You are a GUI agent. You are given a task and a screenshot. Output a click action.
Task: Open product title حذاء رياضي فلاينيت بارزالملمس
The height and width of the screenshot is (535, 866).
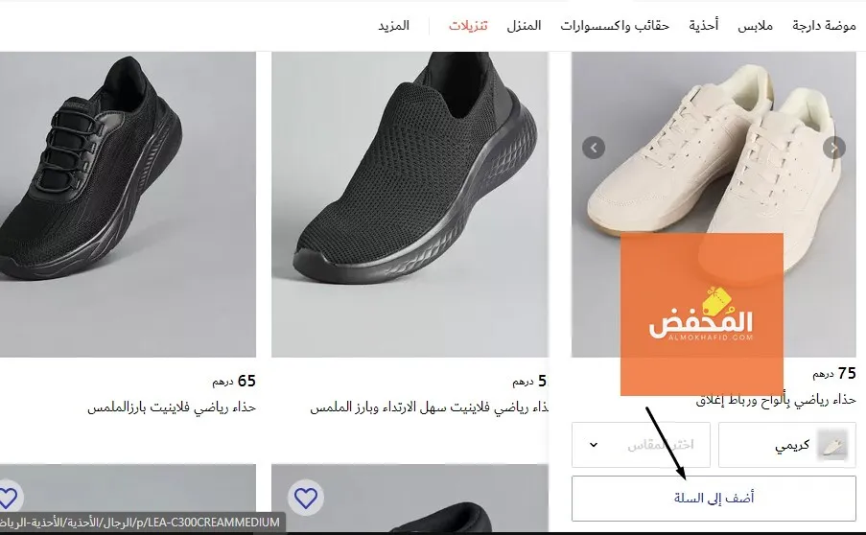point(172,407)
